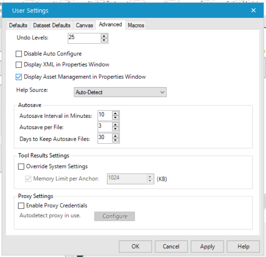Viewport: 266px width, 257px height.
Task: Open the Dataset Defaults tab
Action: click(x=52, y=25)
